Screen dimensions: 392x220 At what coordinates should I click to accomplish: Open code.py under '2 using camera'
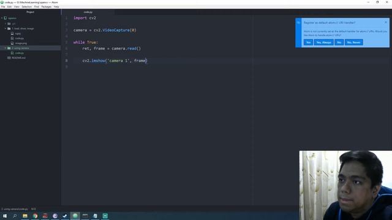coord(19,53)
